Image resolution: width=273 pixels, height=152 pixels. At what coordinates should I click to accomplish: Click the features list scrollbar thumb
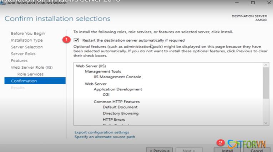pos(266,83)
